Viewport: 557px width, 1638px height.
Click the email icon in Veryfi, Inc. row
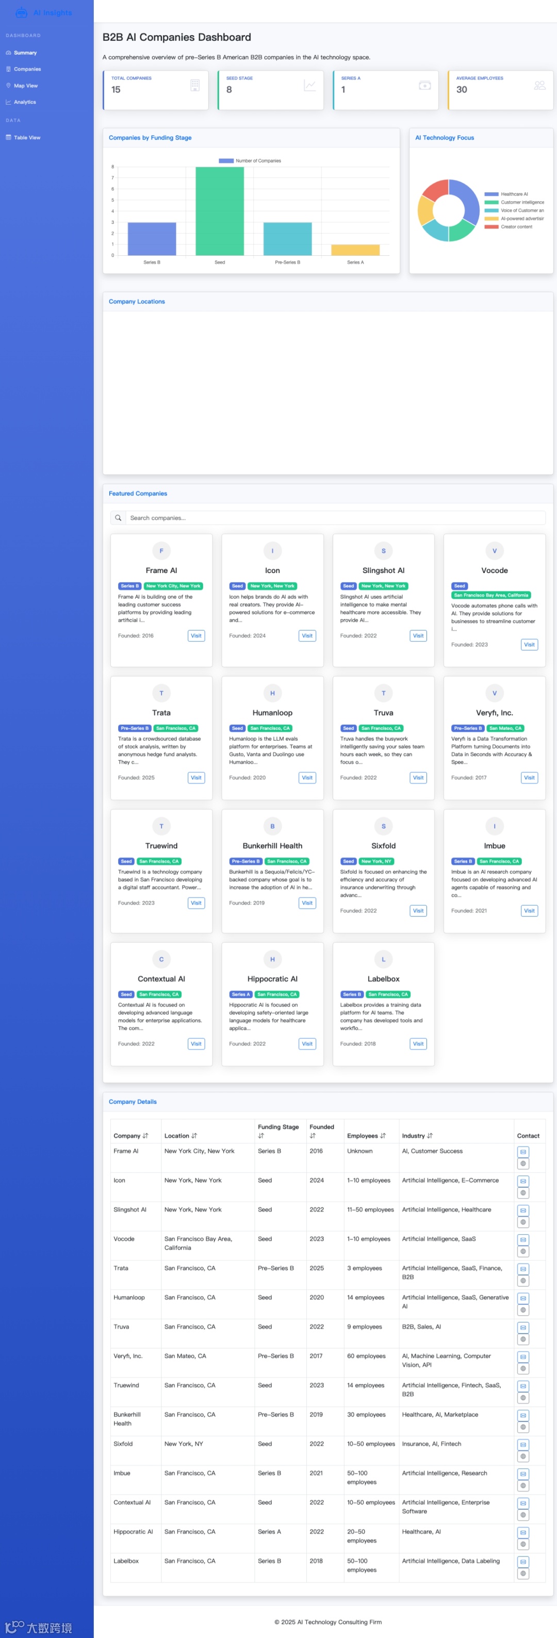(x=523, y=1357)
